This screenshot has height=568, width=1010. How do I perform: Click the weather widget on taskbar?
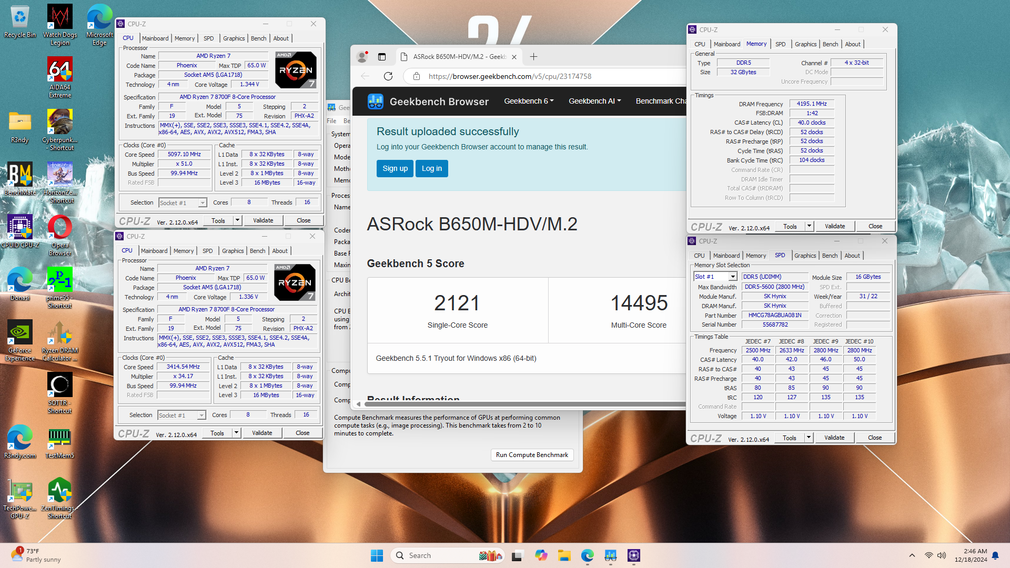coord(36,555)
